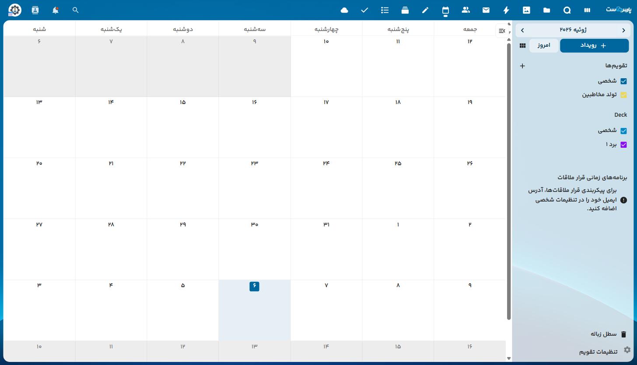
Task: Open the Deck stacked cards icon
Action: click(405, 10)
